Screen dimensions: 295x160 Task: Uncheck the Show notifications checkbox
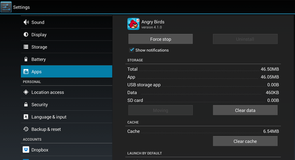pyautogui.click(x=132, y=50)
